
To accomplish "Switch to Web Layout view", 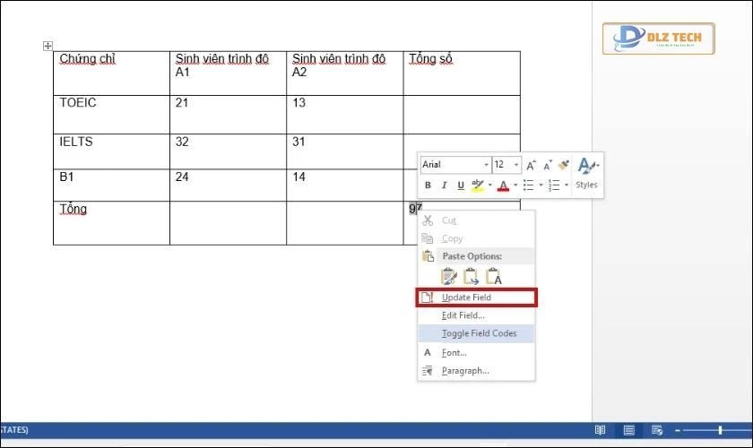I will click(657, 431).
